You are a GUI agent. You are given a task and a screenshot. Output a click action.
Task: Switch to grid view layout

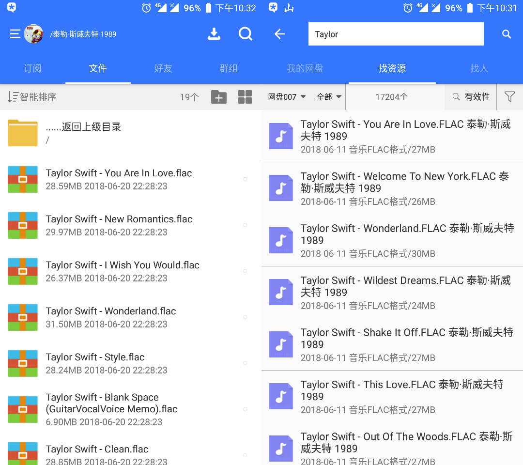(245, 97)
